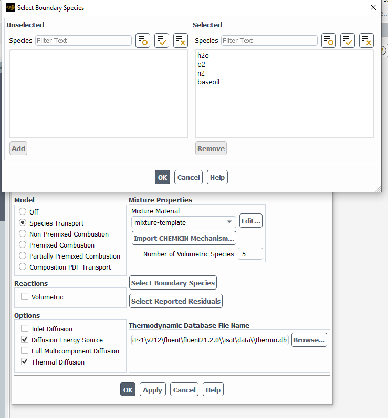Deselect all species in the Unselected list

pos(181,40)
